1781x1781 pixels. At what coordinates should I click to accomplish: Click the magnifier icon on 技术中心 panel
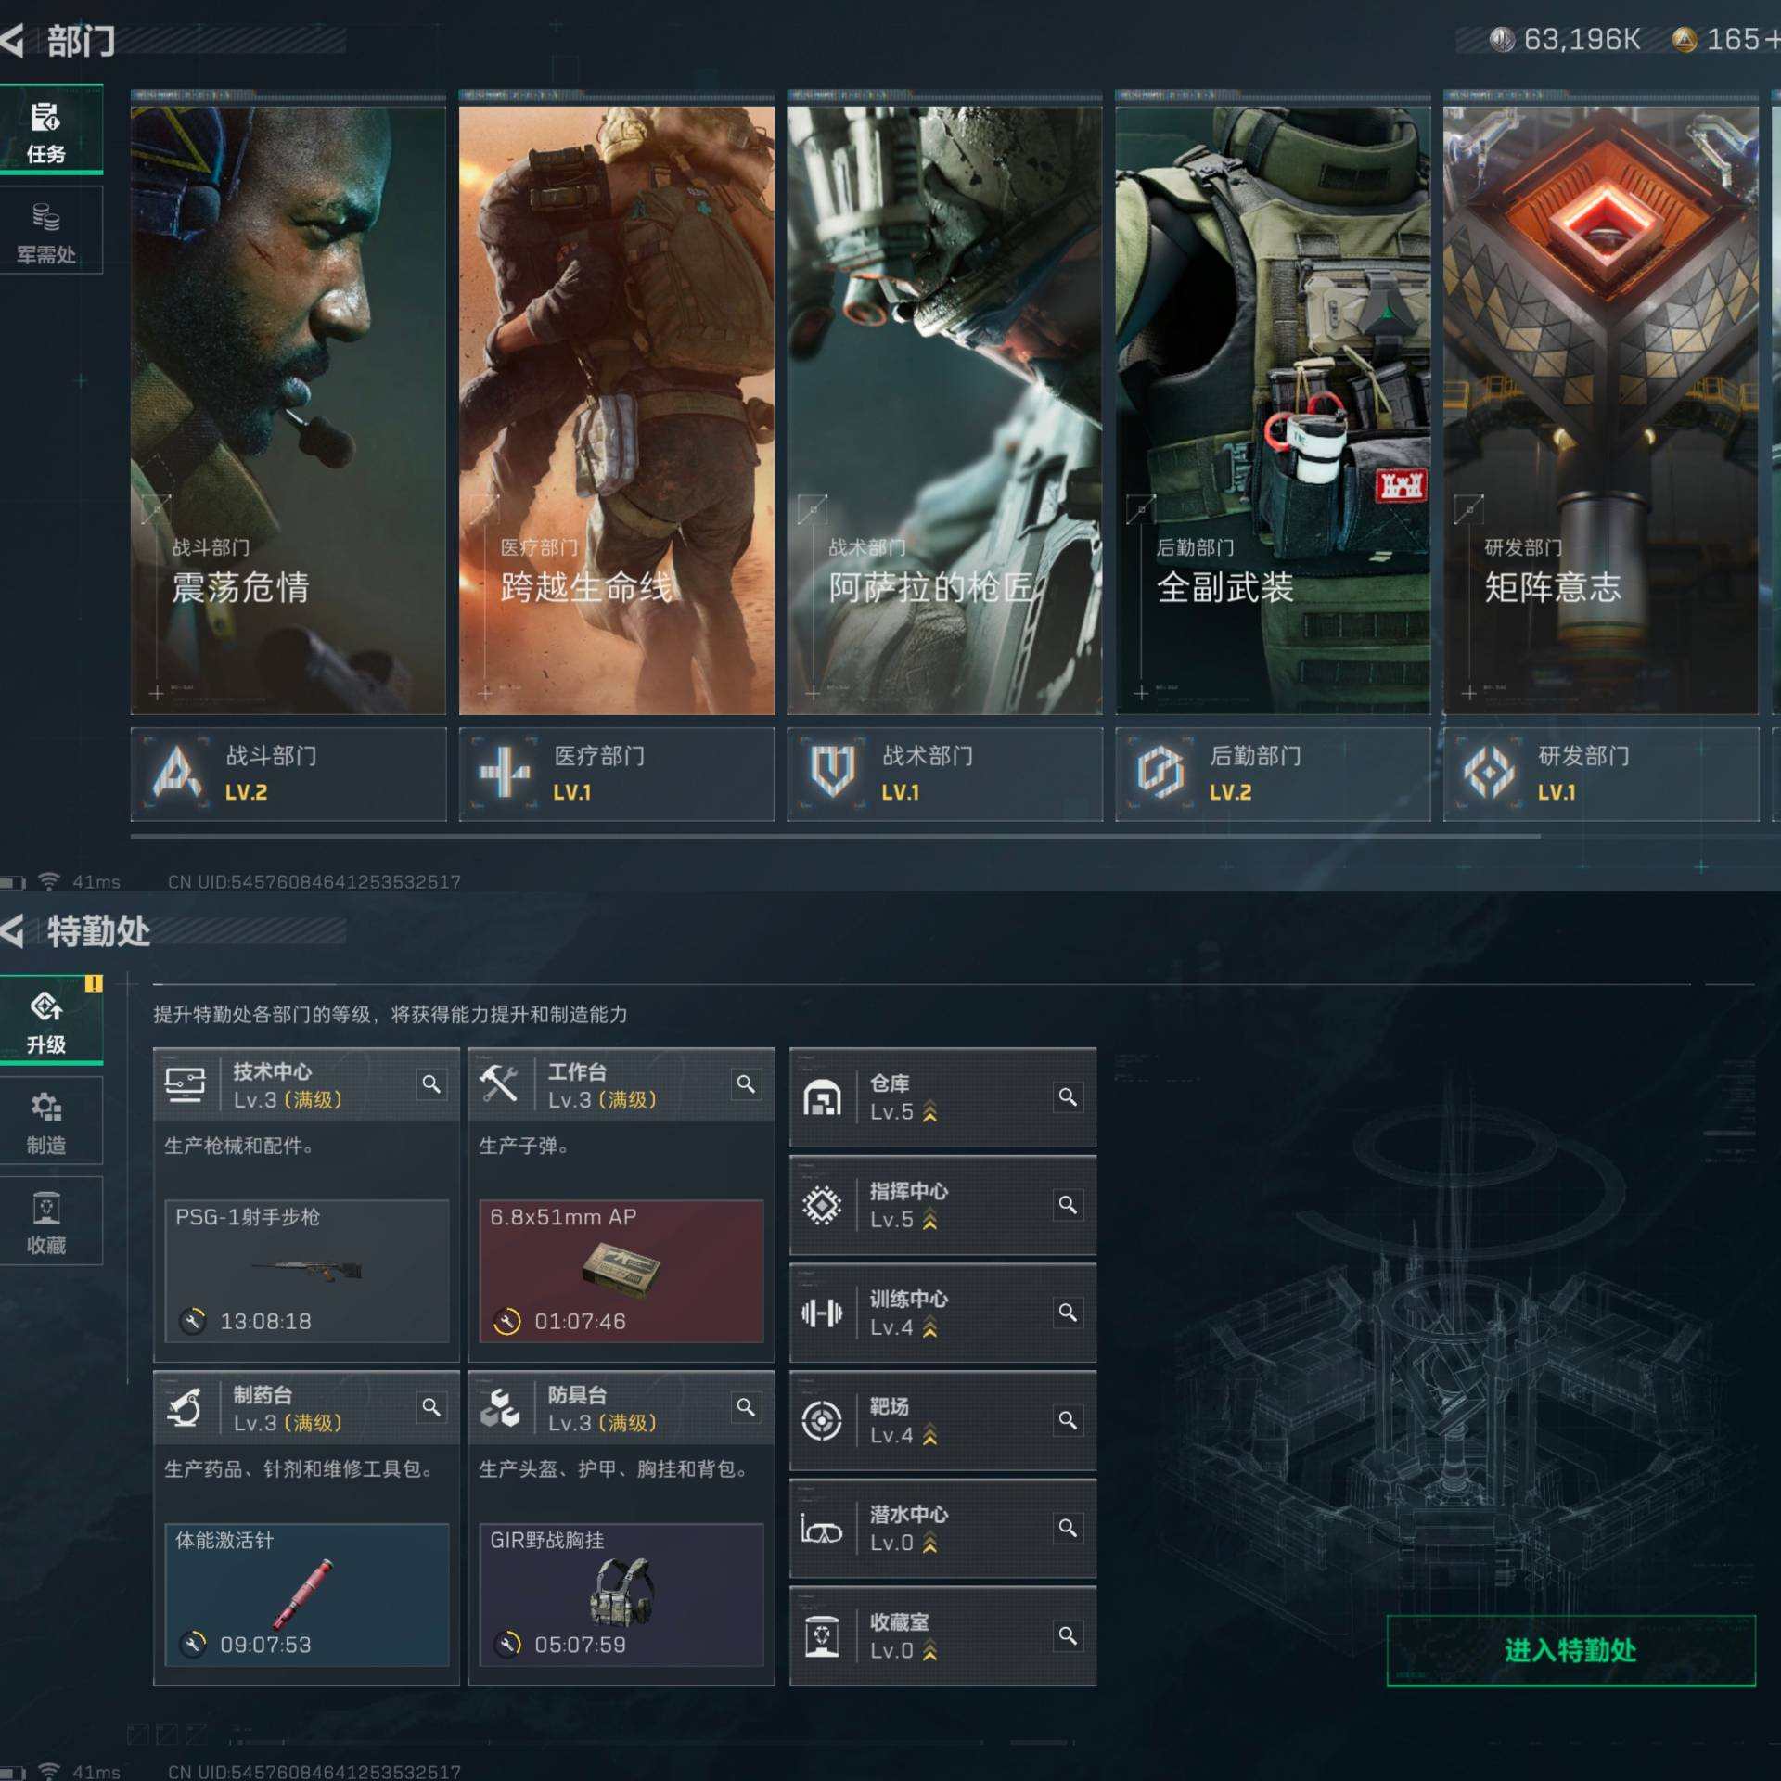coord(431,1083)
